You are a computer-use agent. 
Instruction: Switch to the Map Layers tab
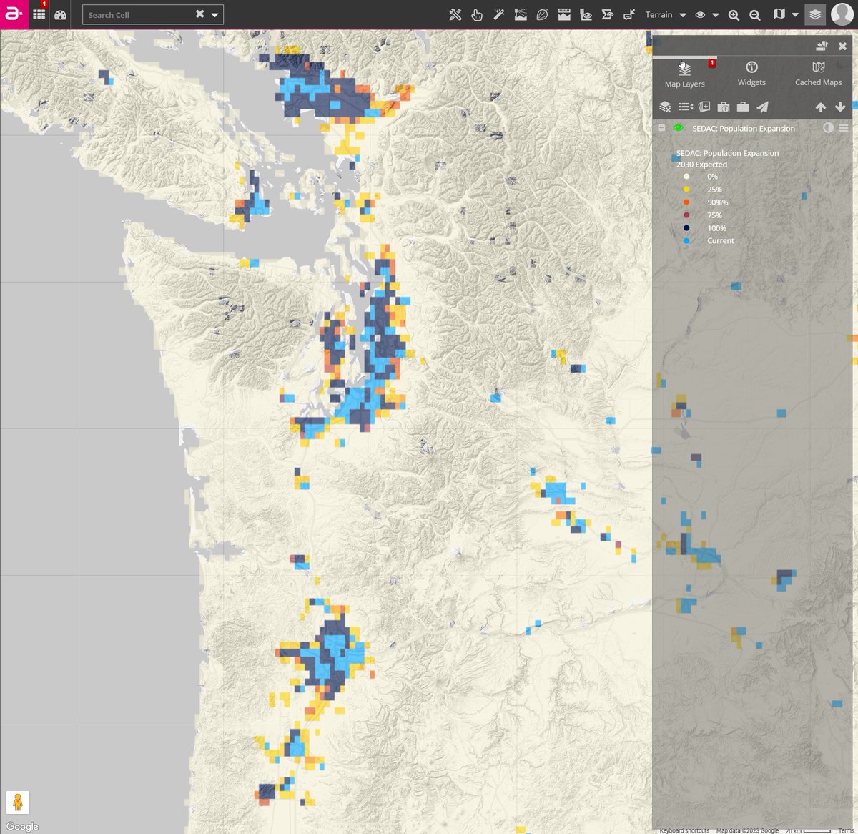[684, 74]
